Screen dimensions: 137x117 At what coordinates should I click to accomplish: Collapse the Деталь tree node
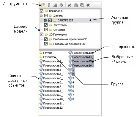pyautogui.click(x=41, y=16)
